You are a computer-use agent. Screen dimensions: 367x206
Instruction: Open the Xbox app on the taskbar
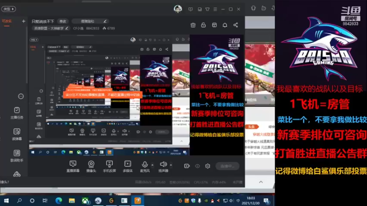coord(85,201)
